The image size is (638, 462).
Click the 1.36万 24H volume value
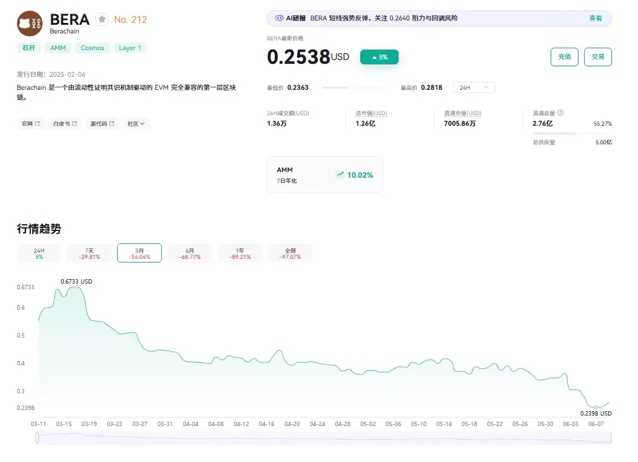click(277, 123)
